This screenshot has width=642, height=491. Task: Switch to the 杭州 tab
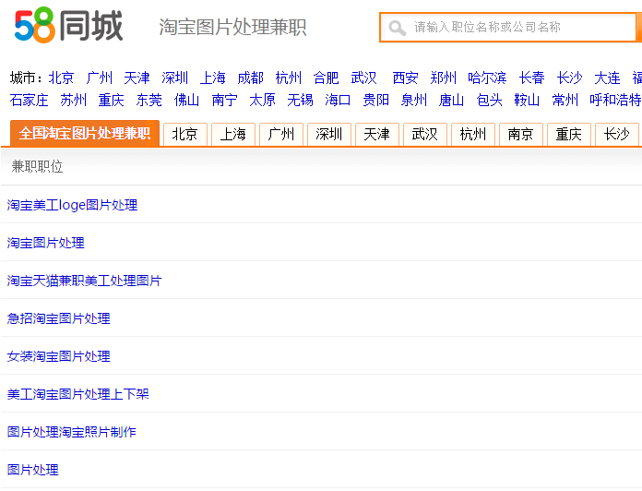pyautogui.click(x=472, y=135)
